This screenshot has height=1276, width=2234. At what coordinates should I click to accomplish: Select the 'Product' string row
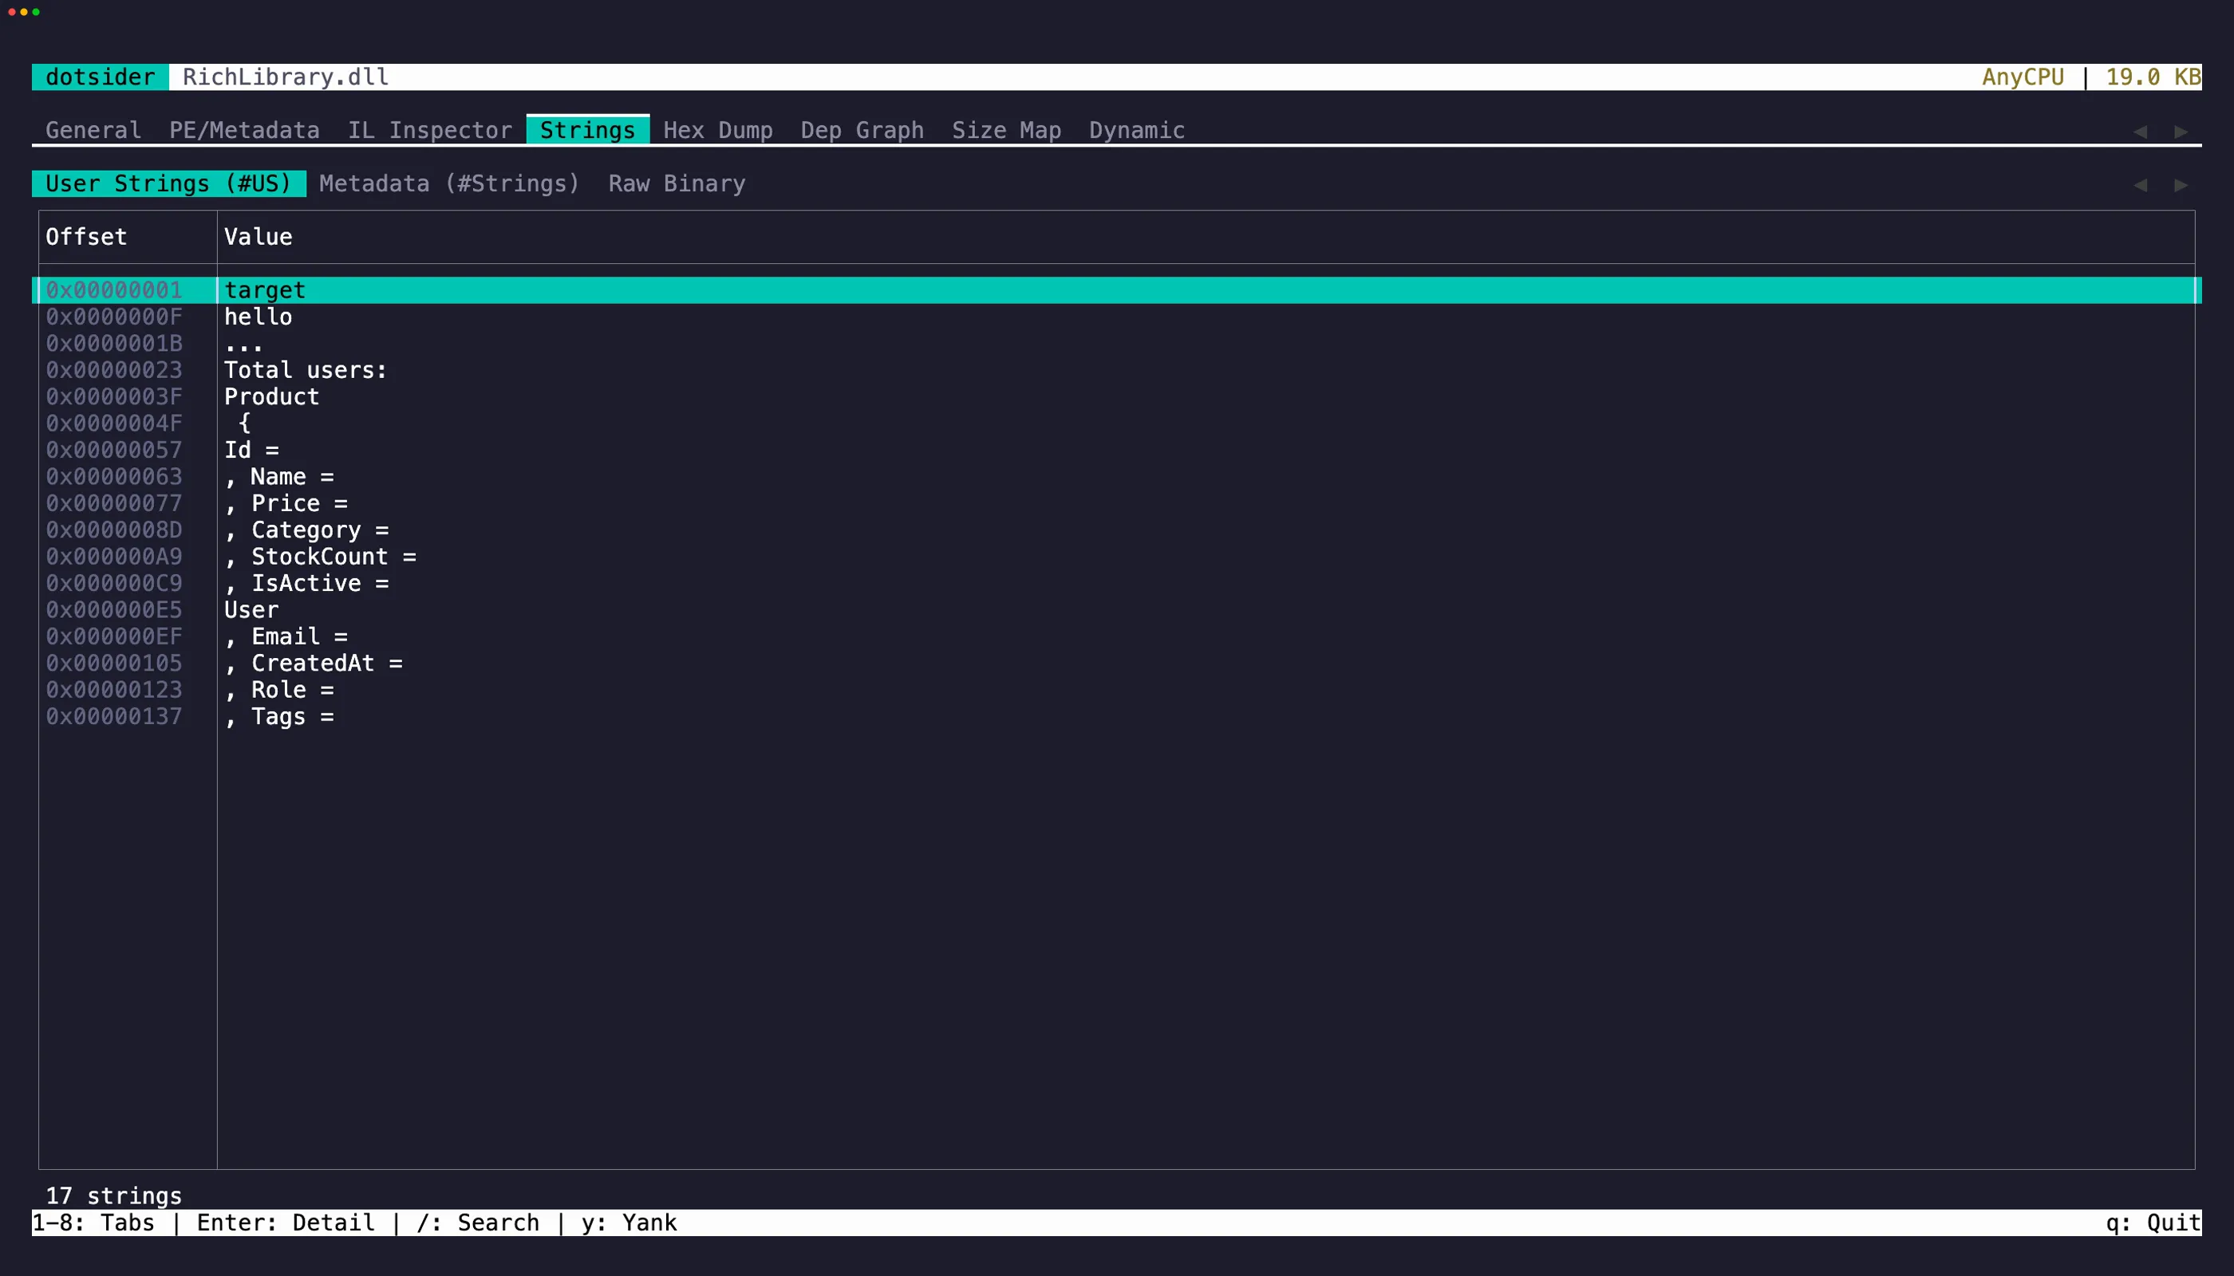click(x=1116, y=396)
